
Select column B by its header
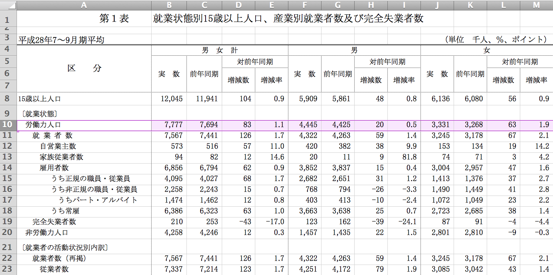tap(169, 5)
